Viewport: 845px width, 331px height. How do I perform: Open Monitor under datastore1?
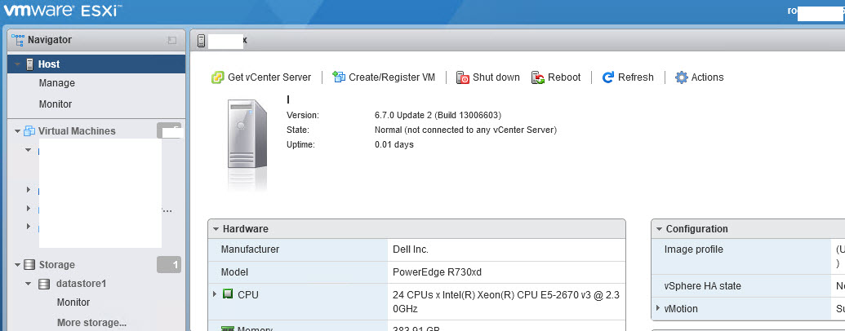click(73, 302)
